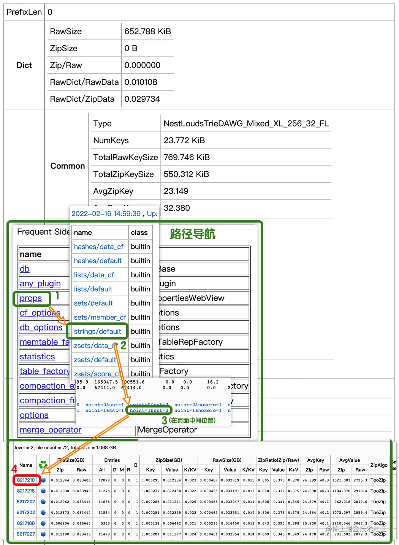Click the noint=0&sst=1 link
Image resolution: width=399 pixels, height=545 pixels.
(104, 405)
